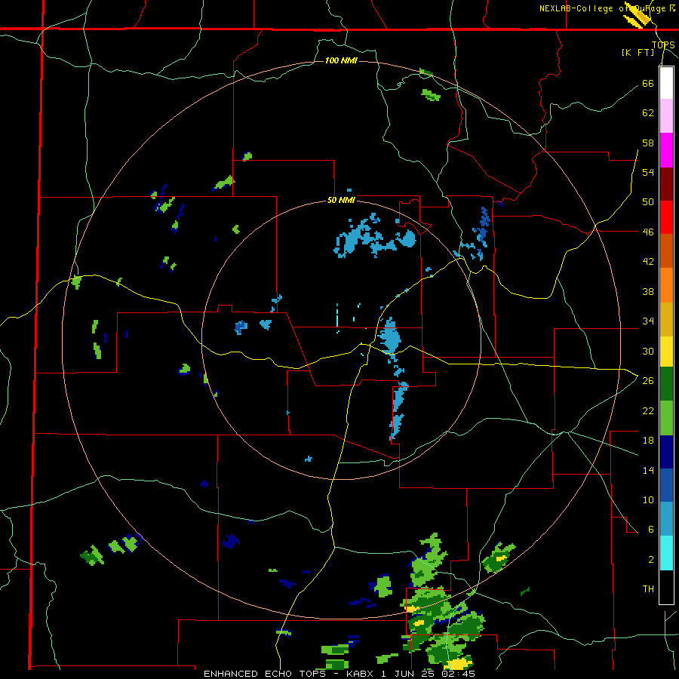Screen dimensions: 679x679
Task: Select the dark orange legend swatch
Action: tap(666, 250)
